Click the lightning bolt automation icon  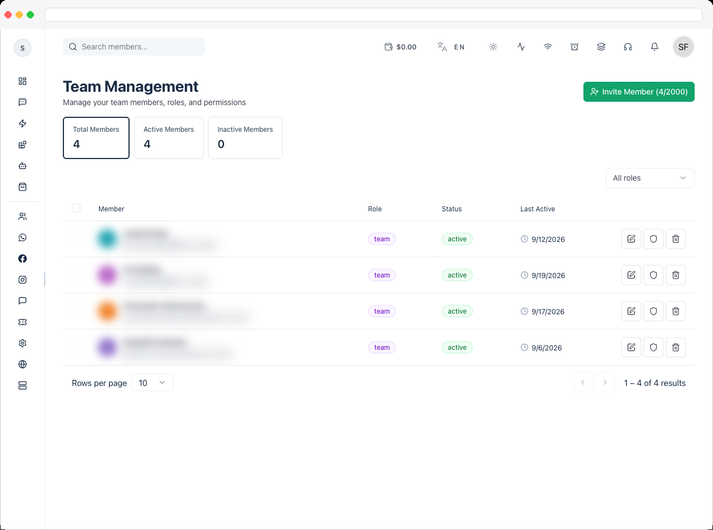click(x=22, y=123)
